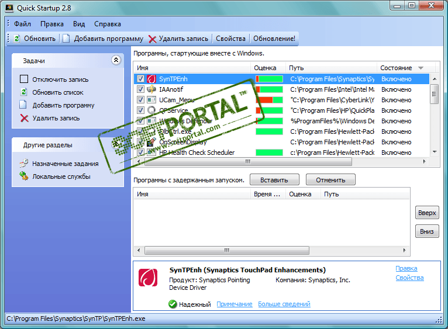
Task: Open Назначенные задания via its icon
Action: click(24, 164)
